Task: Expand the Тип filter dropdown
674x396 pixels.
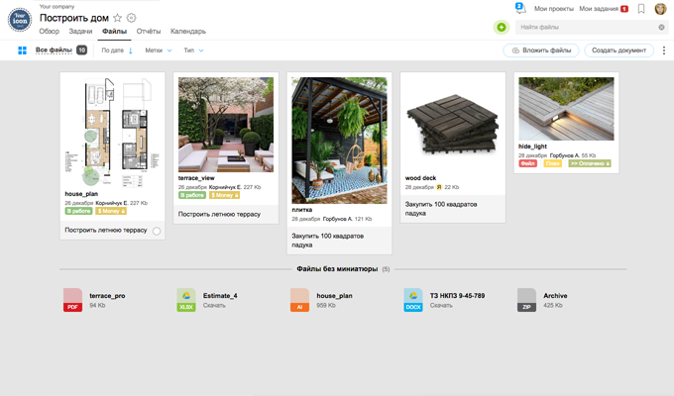Action: click(x=194, y=50)
